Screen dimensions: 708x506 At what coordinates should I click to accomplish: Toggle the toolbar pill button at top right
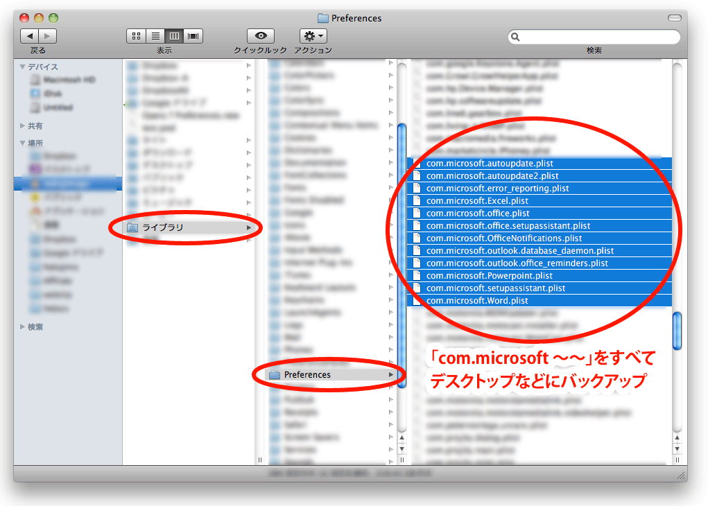675,18
